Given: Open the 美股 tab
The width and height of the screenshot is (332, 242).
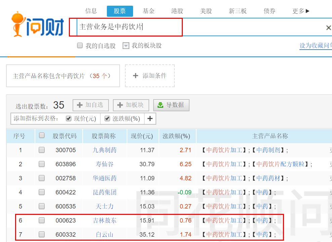Looking at the screenshot, I should coord(206,11).
